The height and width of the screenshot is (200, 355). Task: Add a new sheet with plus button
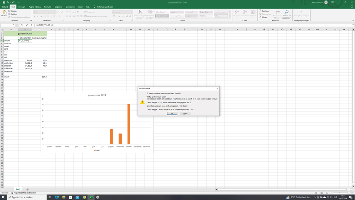click(28, 189)
